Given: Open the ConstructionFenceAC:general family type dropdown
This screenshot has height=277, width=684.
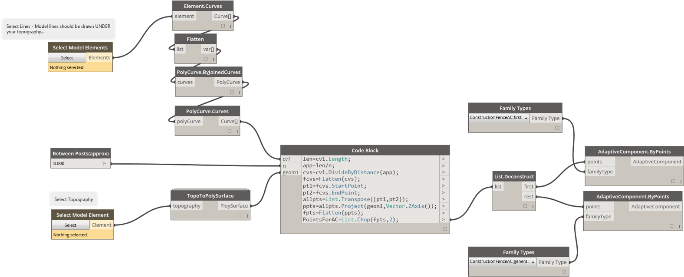Looking at the screenshot, I should 533,262.
